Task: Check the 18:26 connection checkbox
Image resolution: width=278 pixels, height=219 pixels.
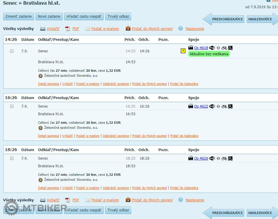Action: click(12, 158)
